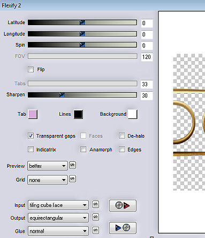205x238 pixels.
Task: Click the preview image area
Action: tap(182, 122)
